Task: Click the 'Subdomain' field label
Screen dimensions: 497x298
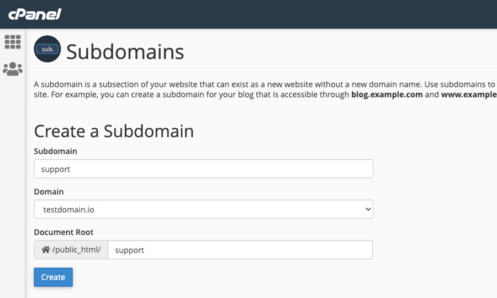Action: pyautogui.click(x=55, y=151)
